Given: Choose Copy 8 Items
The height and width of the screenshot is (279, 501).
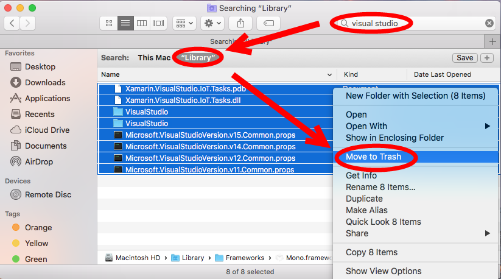Looking at the screenshot, I should 415,252.
